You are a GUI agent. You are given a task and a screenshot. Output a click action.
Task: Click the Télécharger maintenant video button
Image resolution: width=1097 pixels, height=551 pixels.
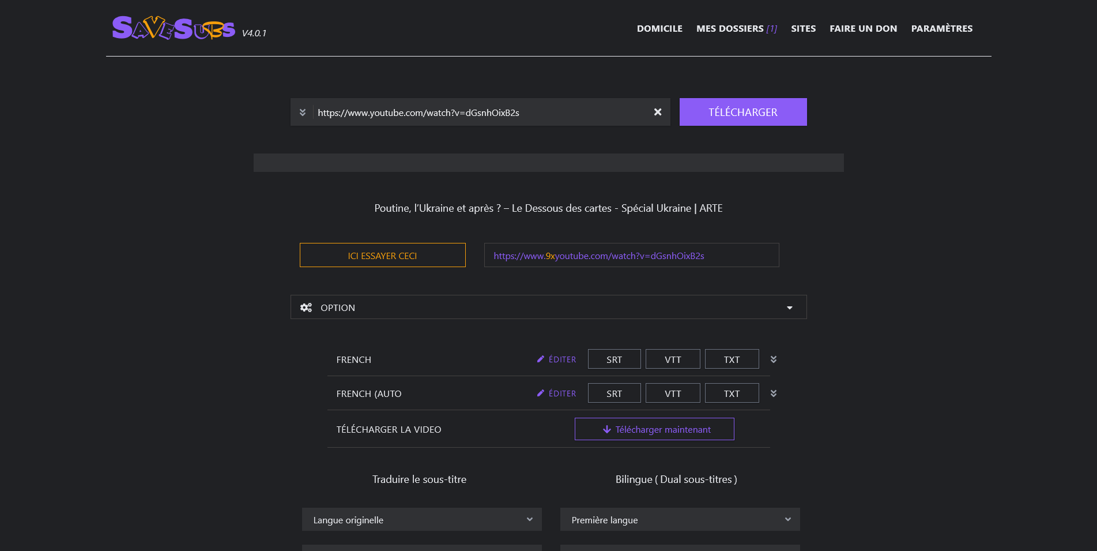(654, 429)
